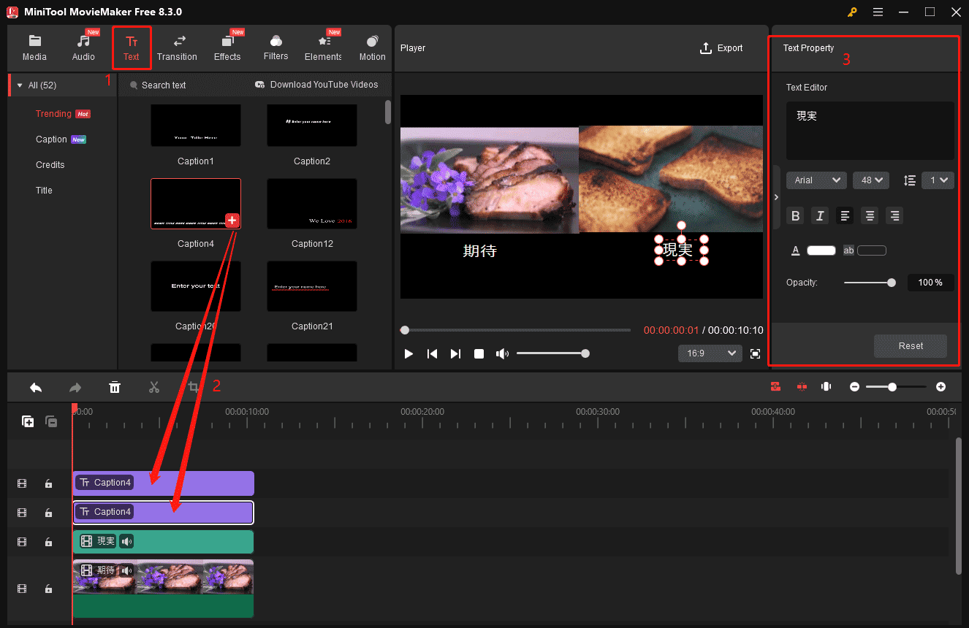
Task: Go to next frame
Action: 456,353
